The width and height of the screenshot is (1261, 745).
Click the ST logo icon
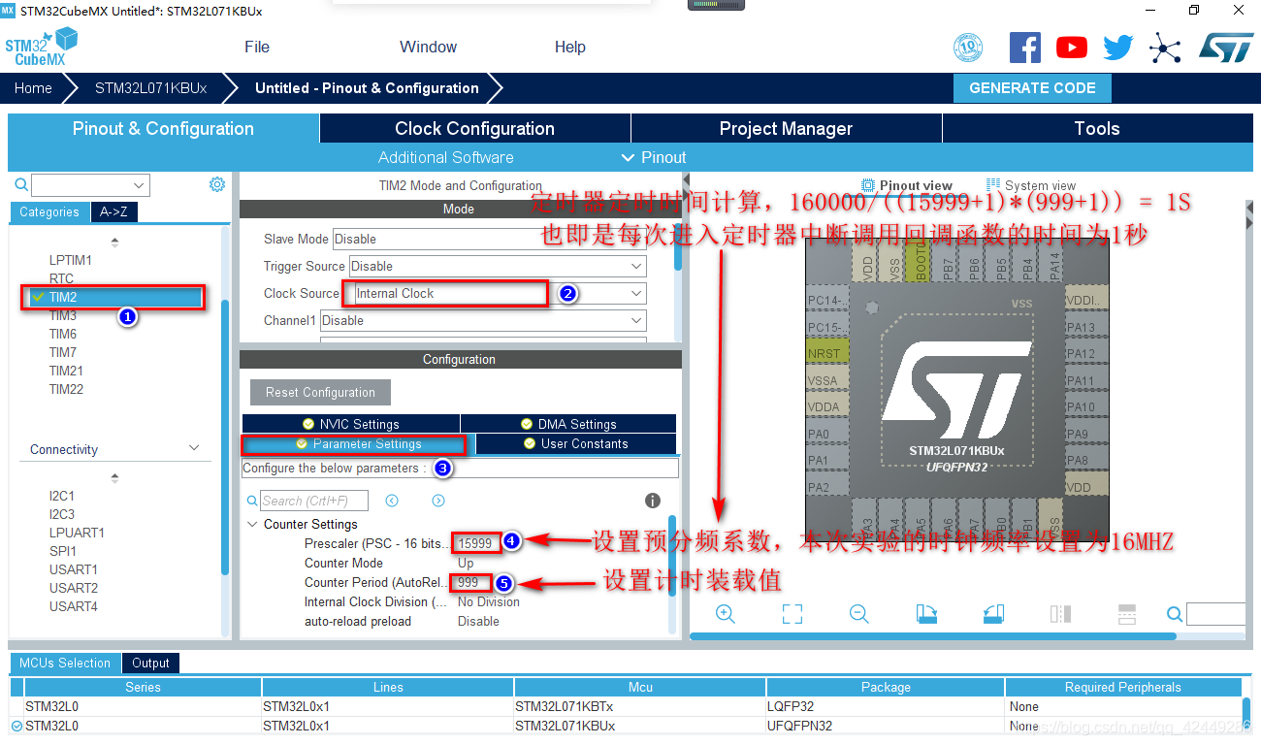[x=1227, y=47]
